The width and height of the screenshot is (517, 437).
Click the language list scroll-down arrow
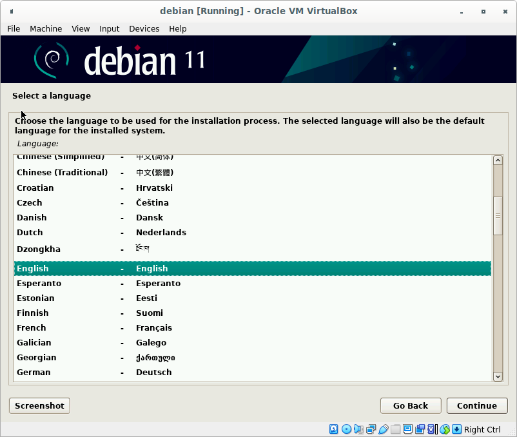(x=497, y=376)
